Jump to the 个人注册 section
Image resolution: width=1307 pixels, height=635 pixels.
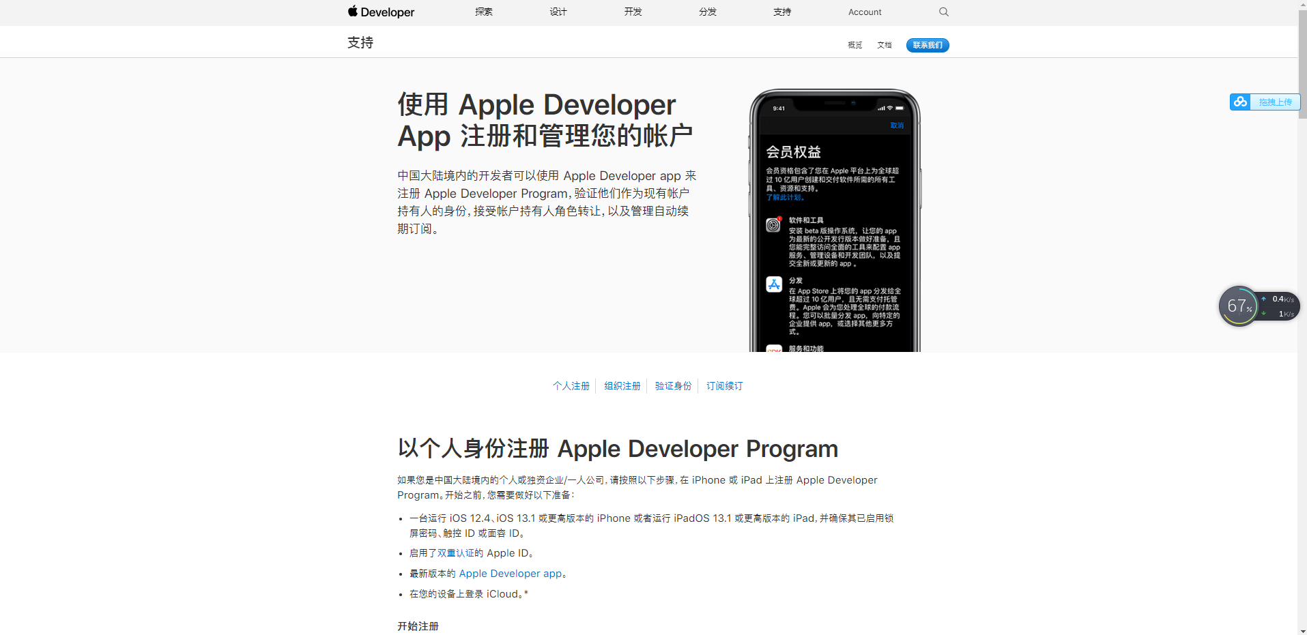[571, 386]
